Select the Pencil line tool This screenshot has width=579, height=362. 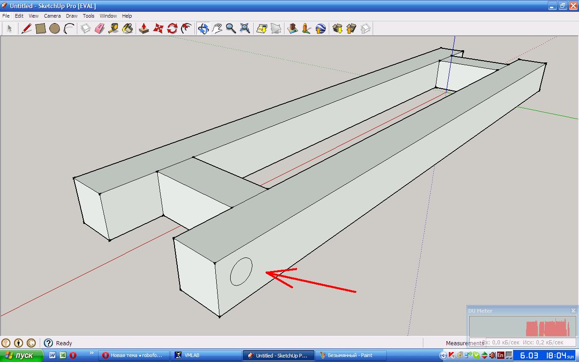[x=27, y=29]
